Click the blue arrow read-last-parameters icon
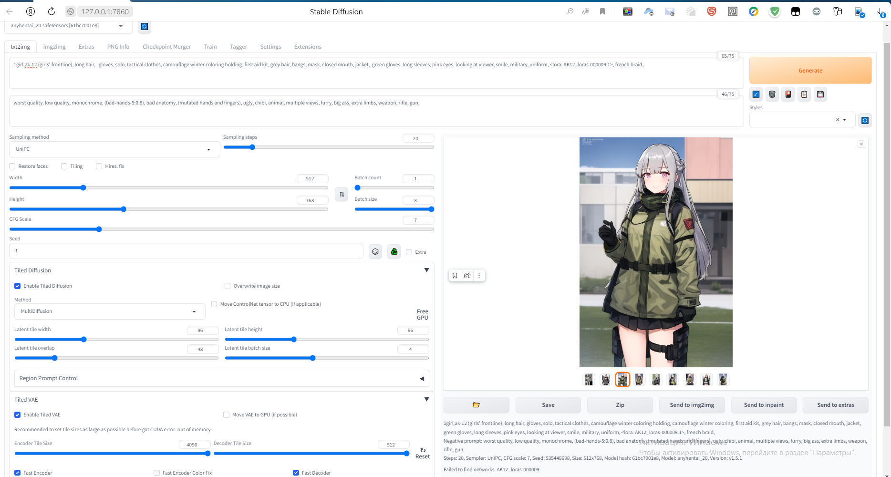 [x=756, y=94]
